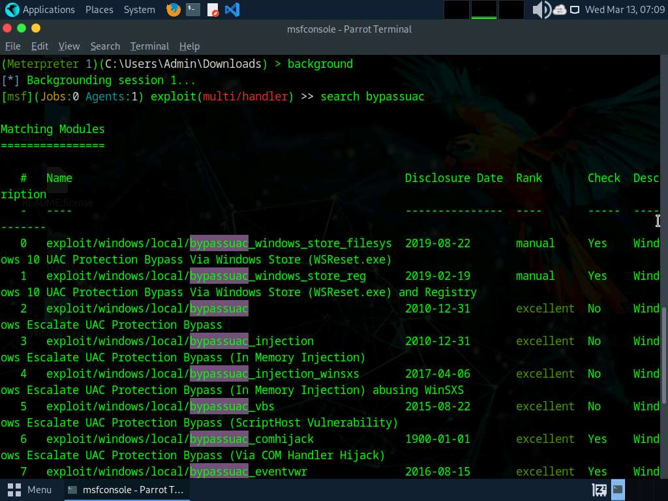The width and height of the screenshot is (668, 501).
Task: Expand the Places menu
Action: (x=99, y=10)
